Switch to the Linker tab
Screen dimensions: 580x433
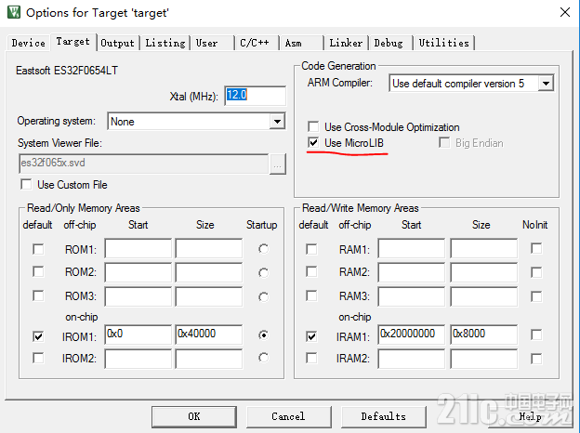pyautogui.click(x=346, y=43)
